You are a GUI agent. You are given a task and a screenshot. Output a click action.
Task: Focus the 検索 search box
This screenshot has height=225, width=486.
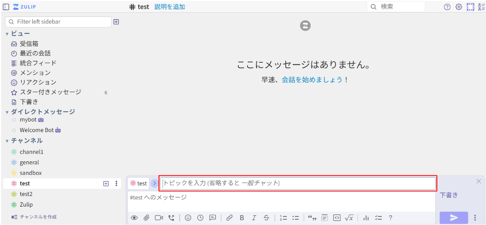coord(396,7)
